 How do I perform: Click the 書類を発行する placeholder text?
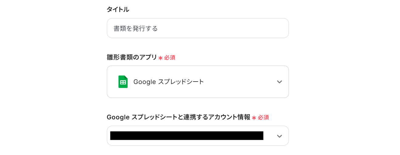point(136,29)
